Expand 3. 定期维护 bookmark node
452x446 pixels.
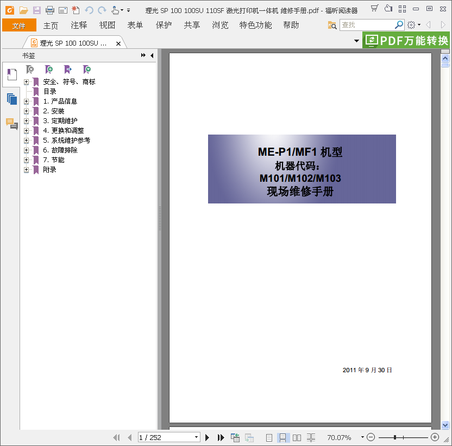tap(26, 121)
